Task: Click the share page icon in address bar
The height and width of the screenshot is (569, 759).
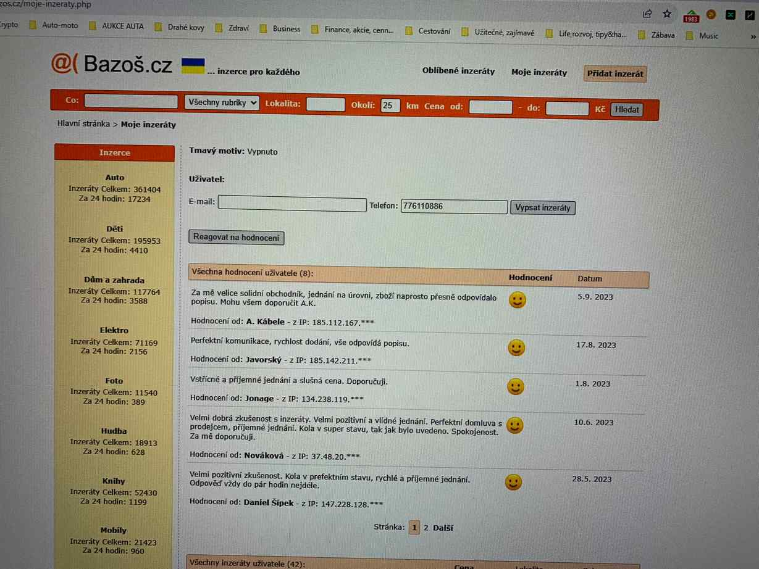Action: [647, 14]
